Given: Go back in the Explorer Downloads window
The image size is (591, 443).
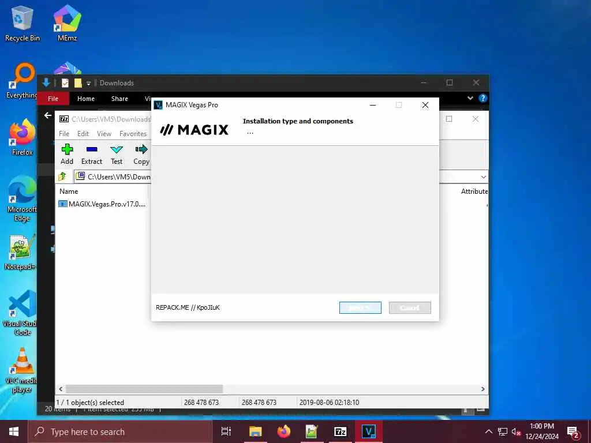Looking at the screenshot, I should 48,115.
